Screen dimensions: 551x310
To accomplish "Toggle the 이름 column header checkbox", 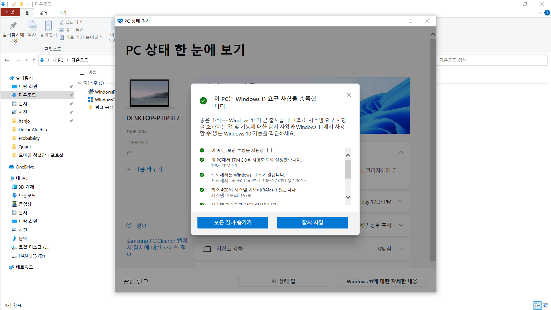I will coord(82,72).
